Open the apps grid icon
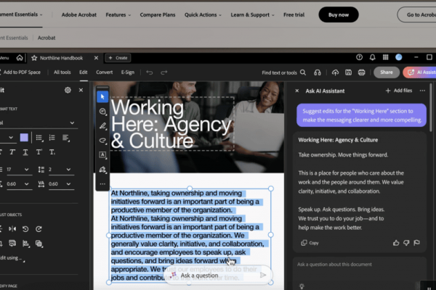 [x=385, y=57]
